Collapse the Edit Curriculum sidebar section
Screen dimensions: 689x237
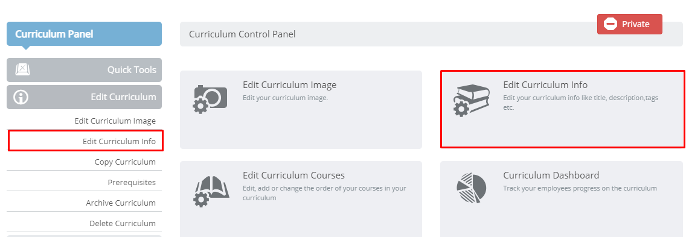(x=84, y=97)
